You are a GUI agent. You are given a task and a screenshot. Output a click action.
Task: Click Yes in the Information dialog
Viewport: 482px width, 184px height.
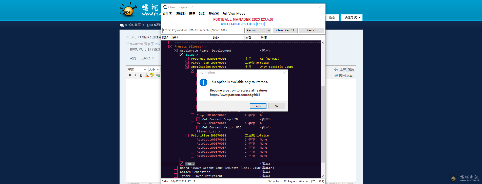[258, 106]
